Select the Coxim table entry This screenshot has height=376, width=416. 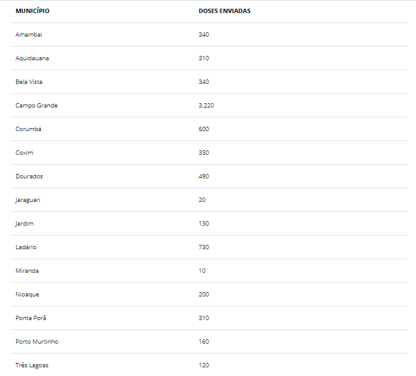pos(24,153)
